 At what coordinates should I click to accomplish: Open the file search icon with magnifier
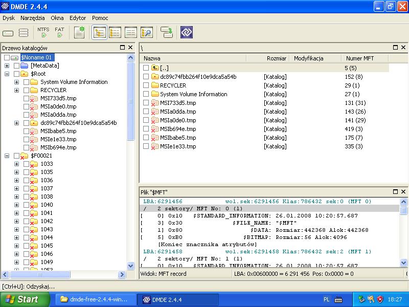point(147,32)
